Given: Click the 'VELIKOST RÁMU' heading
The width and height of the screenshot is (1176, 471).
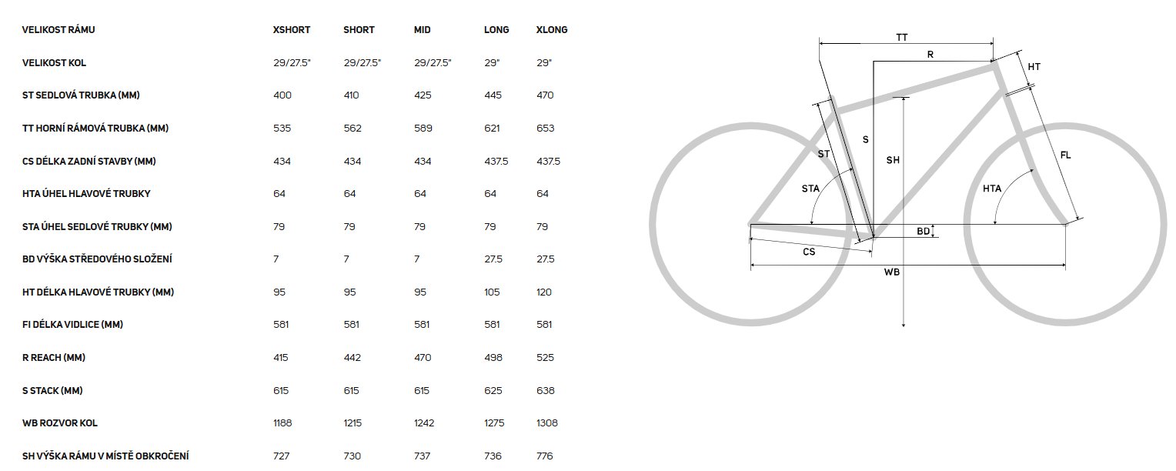Looking at the screenshot, I should pos(58,30).
